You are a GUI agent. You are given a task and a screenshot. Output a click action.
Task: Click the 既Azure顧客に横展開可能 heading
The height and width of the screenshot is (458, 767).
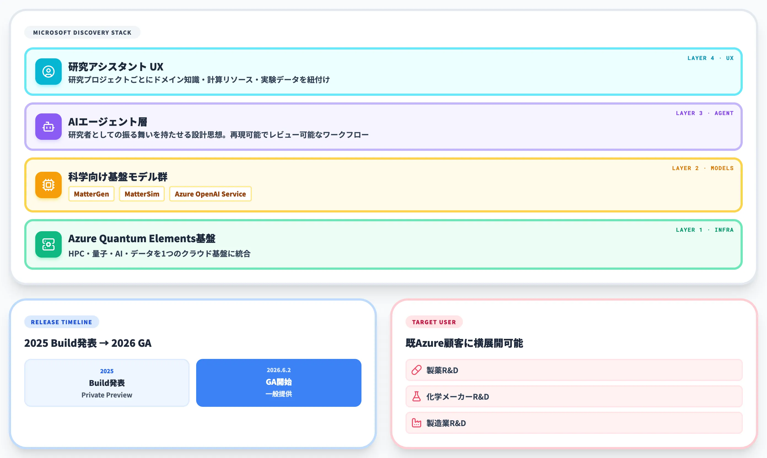464,343
